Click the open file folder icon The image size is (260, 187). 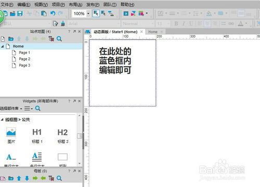[x=12, y=14]
